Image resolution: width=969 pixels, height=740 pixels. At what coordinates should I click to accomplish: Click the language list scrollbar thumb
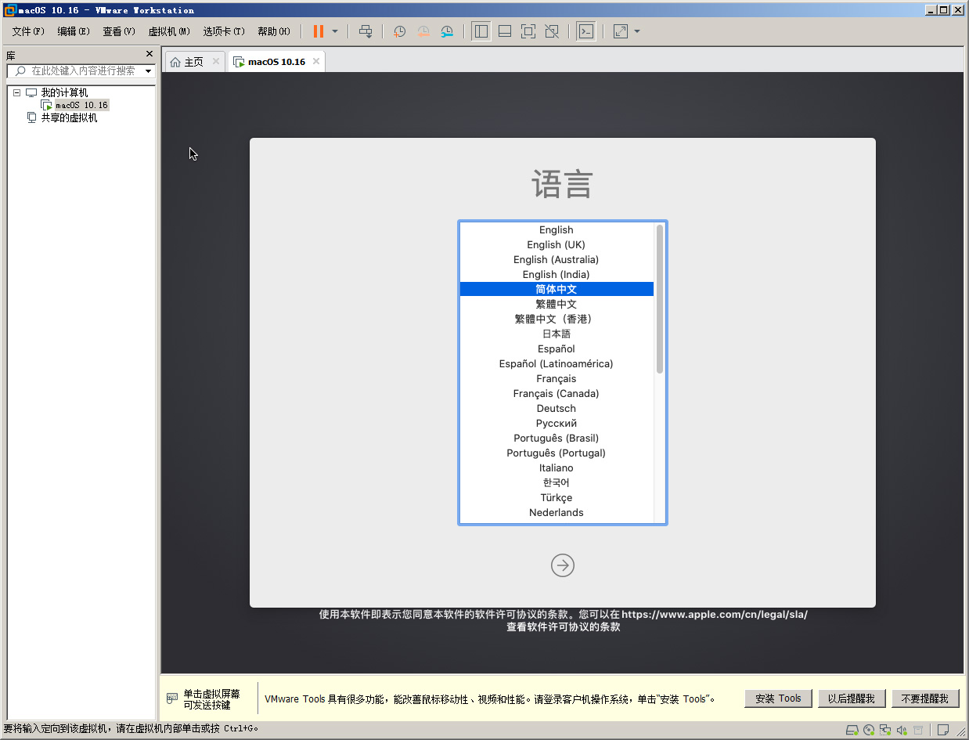660,299
